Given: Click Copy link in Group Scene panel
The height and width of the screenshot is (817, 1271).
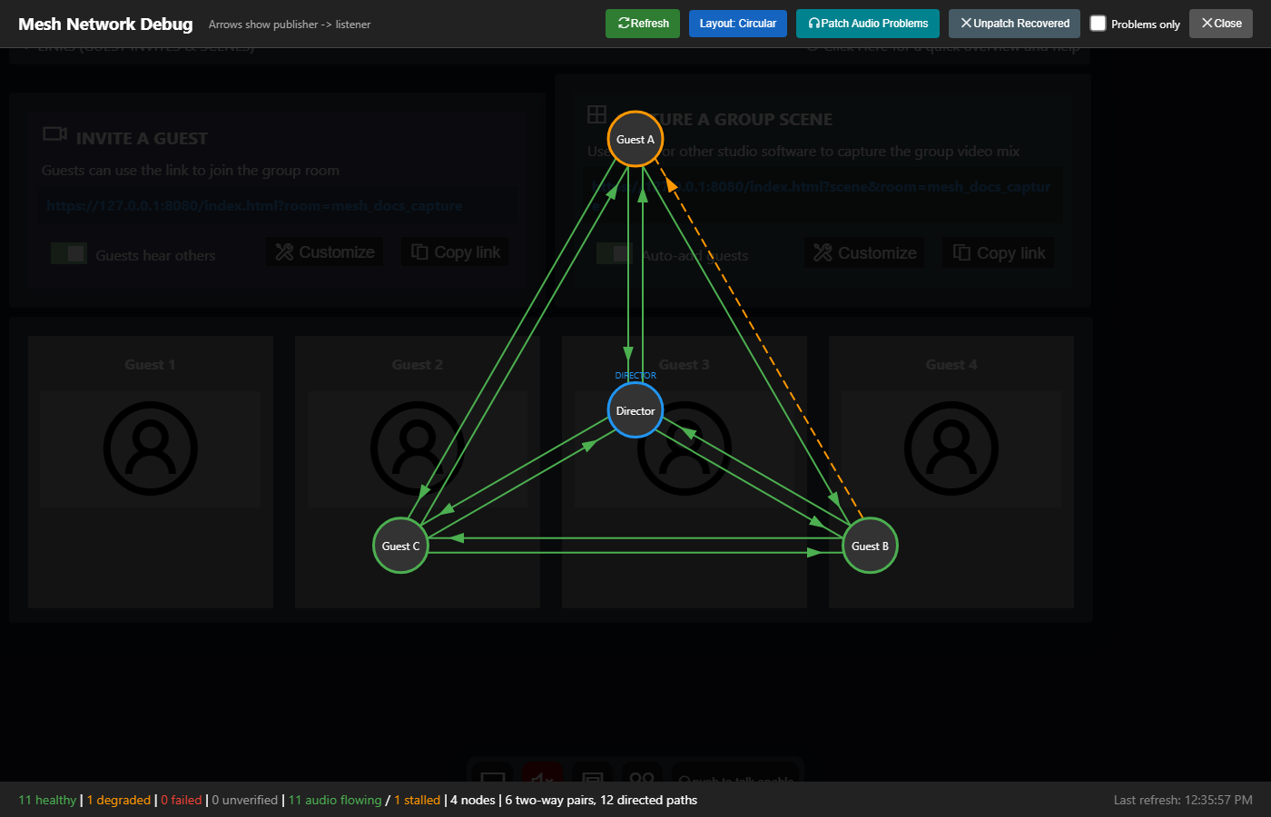Looking at the screenshot, I should (1000, 253).
